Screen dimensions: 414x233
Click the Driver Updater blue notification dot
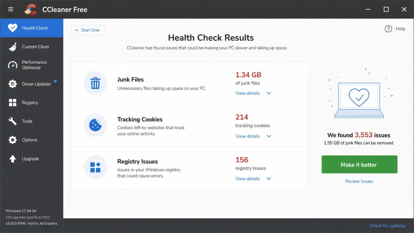pos(55,81)
